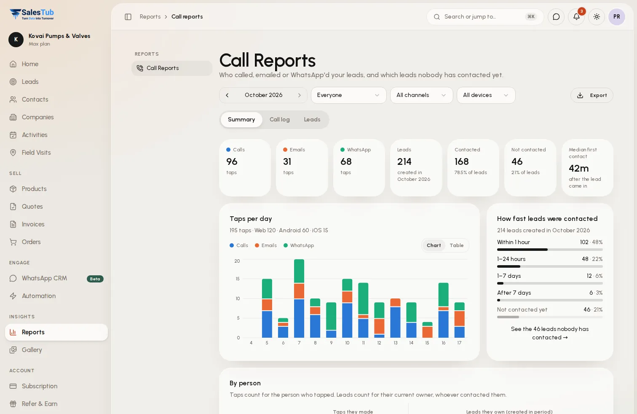Click the tallest bar for day 7
The width and height of the screenshot is (637, 414).
pos(299,298)
